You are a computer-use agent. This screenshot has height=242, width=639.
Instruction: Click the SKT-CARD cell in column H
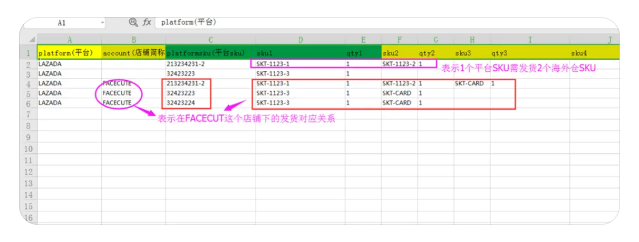pos(469,84)
